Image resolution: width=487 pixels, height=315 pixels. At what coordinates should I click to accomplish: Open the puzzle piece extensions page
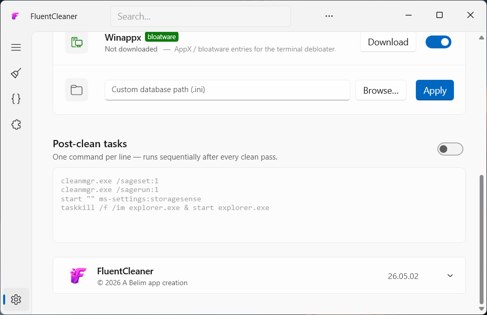16,125
